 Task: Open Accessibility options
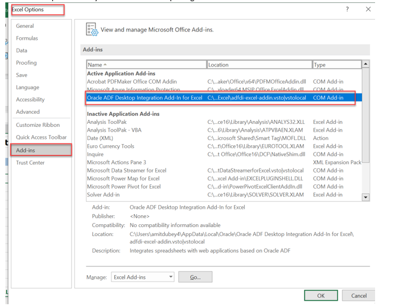(30, 100)
